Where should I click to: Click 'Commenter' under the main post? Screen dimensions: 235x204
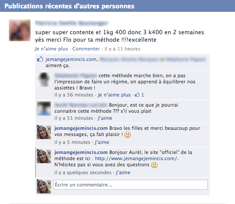86,49
